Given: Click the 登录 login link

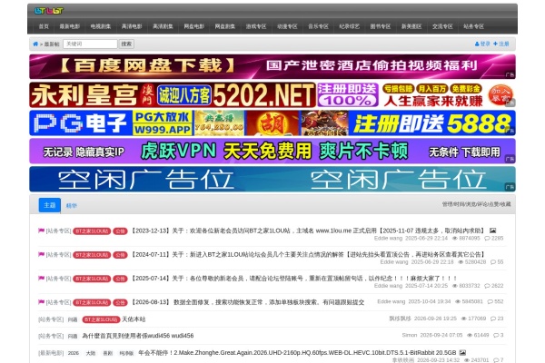Looking at the screenshot, I should point(485,44).
